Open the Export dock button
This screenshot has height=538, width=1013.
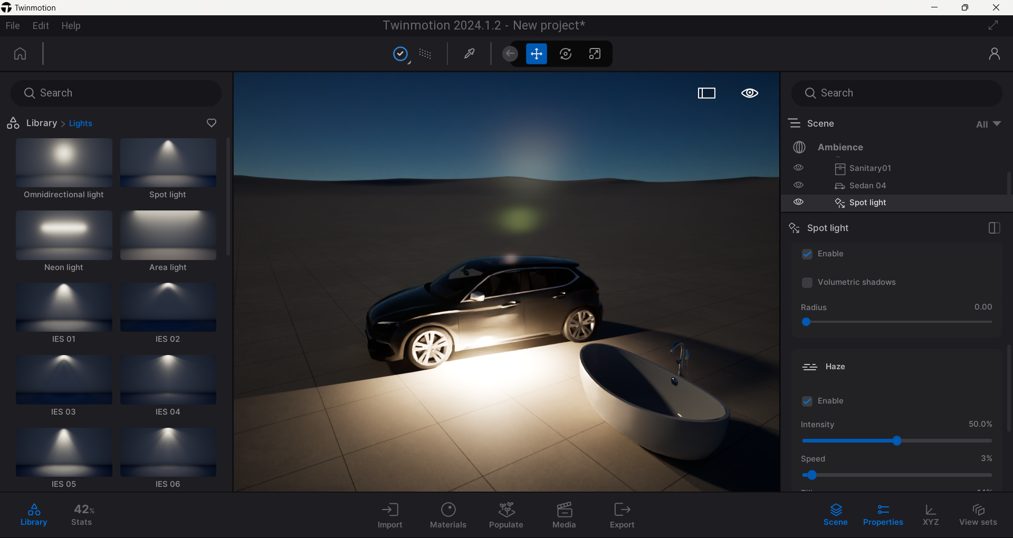(x=622, y=515)
